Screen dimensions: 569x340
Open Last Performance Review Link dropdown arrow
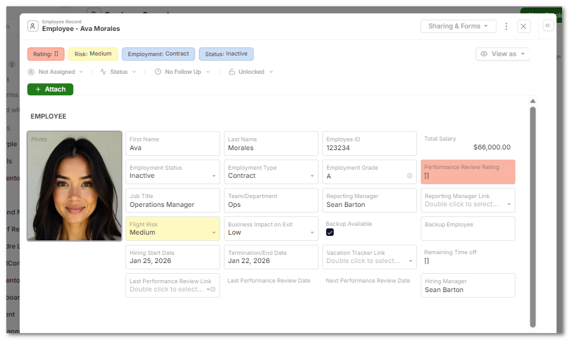click(x=208, y=289)
